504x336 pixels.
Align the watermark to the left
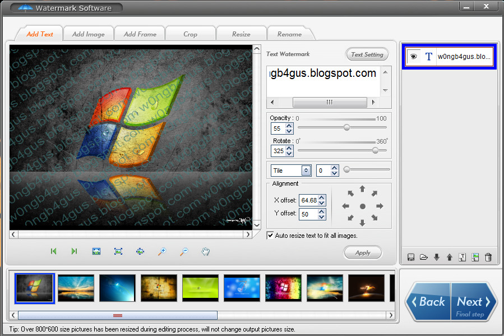345,206
